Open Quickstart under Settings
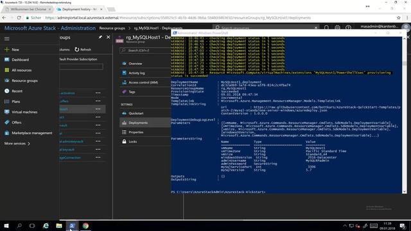411x231 pixels. click(x=136, y=114)
